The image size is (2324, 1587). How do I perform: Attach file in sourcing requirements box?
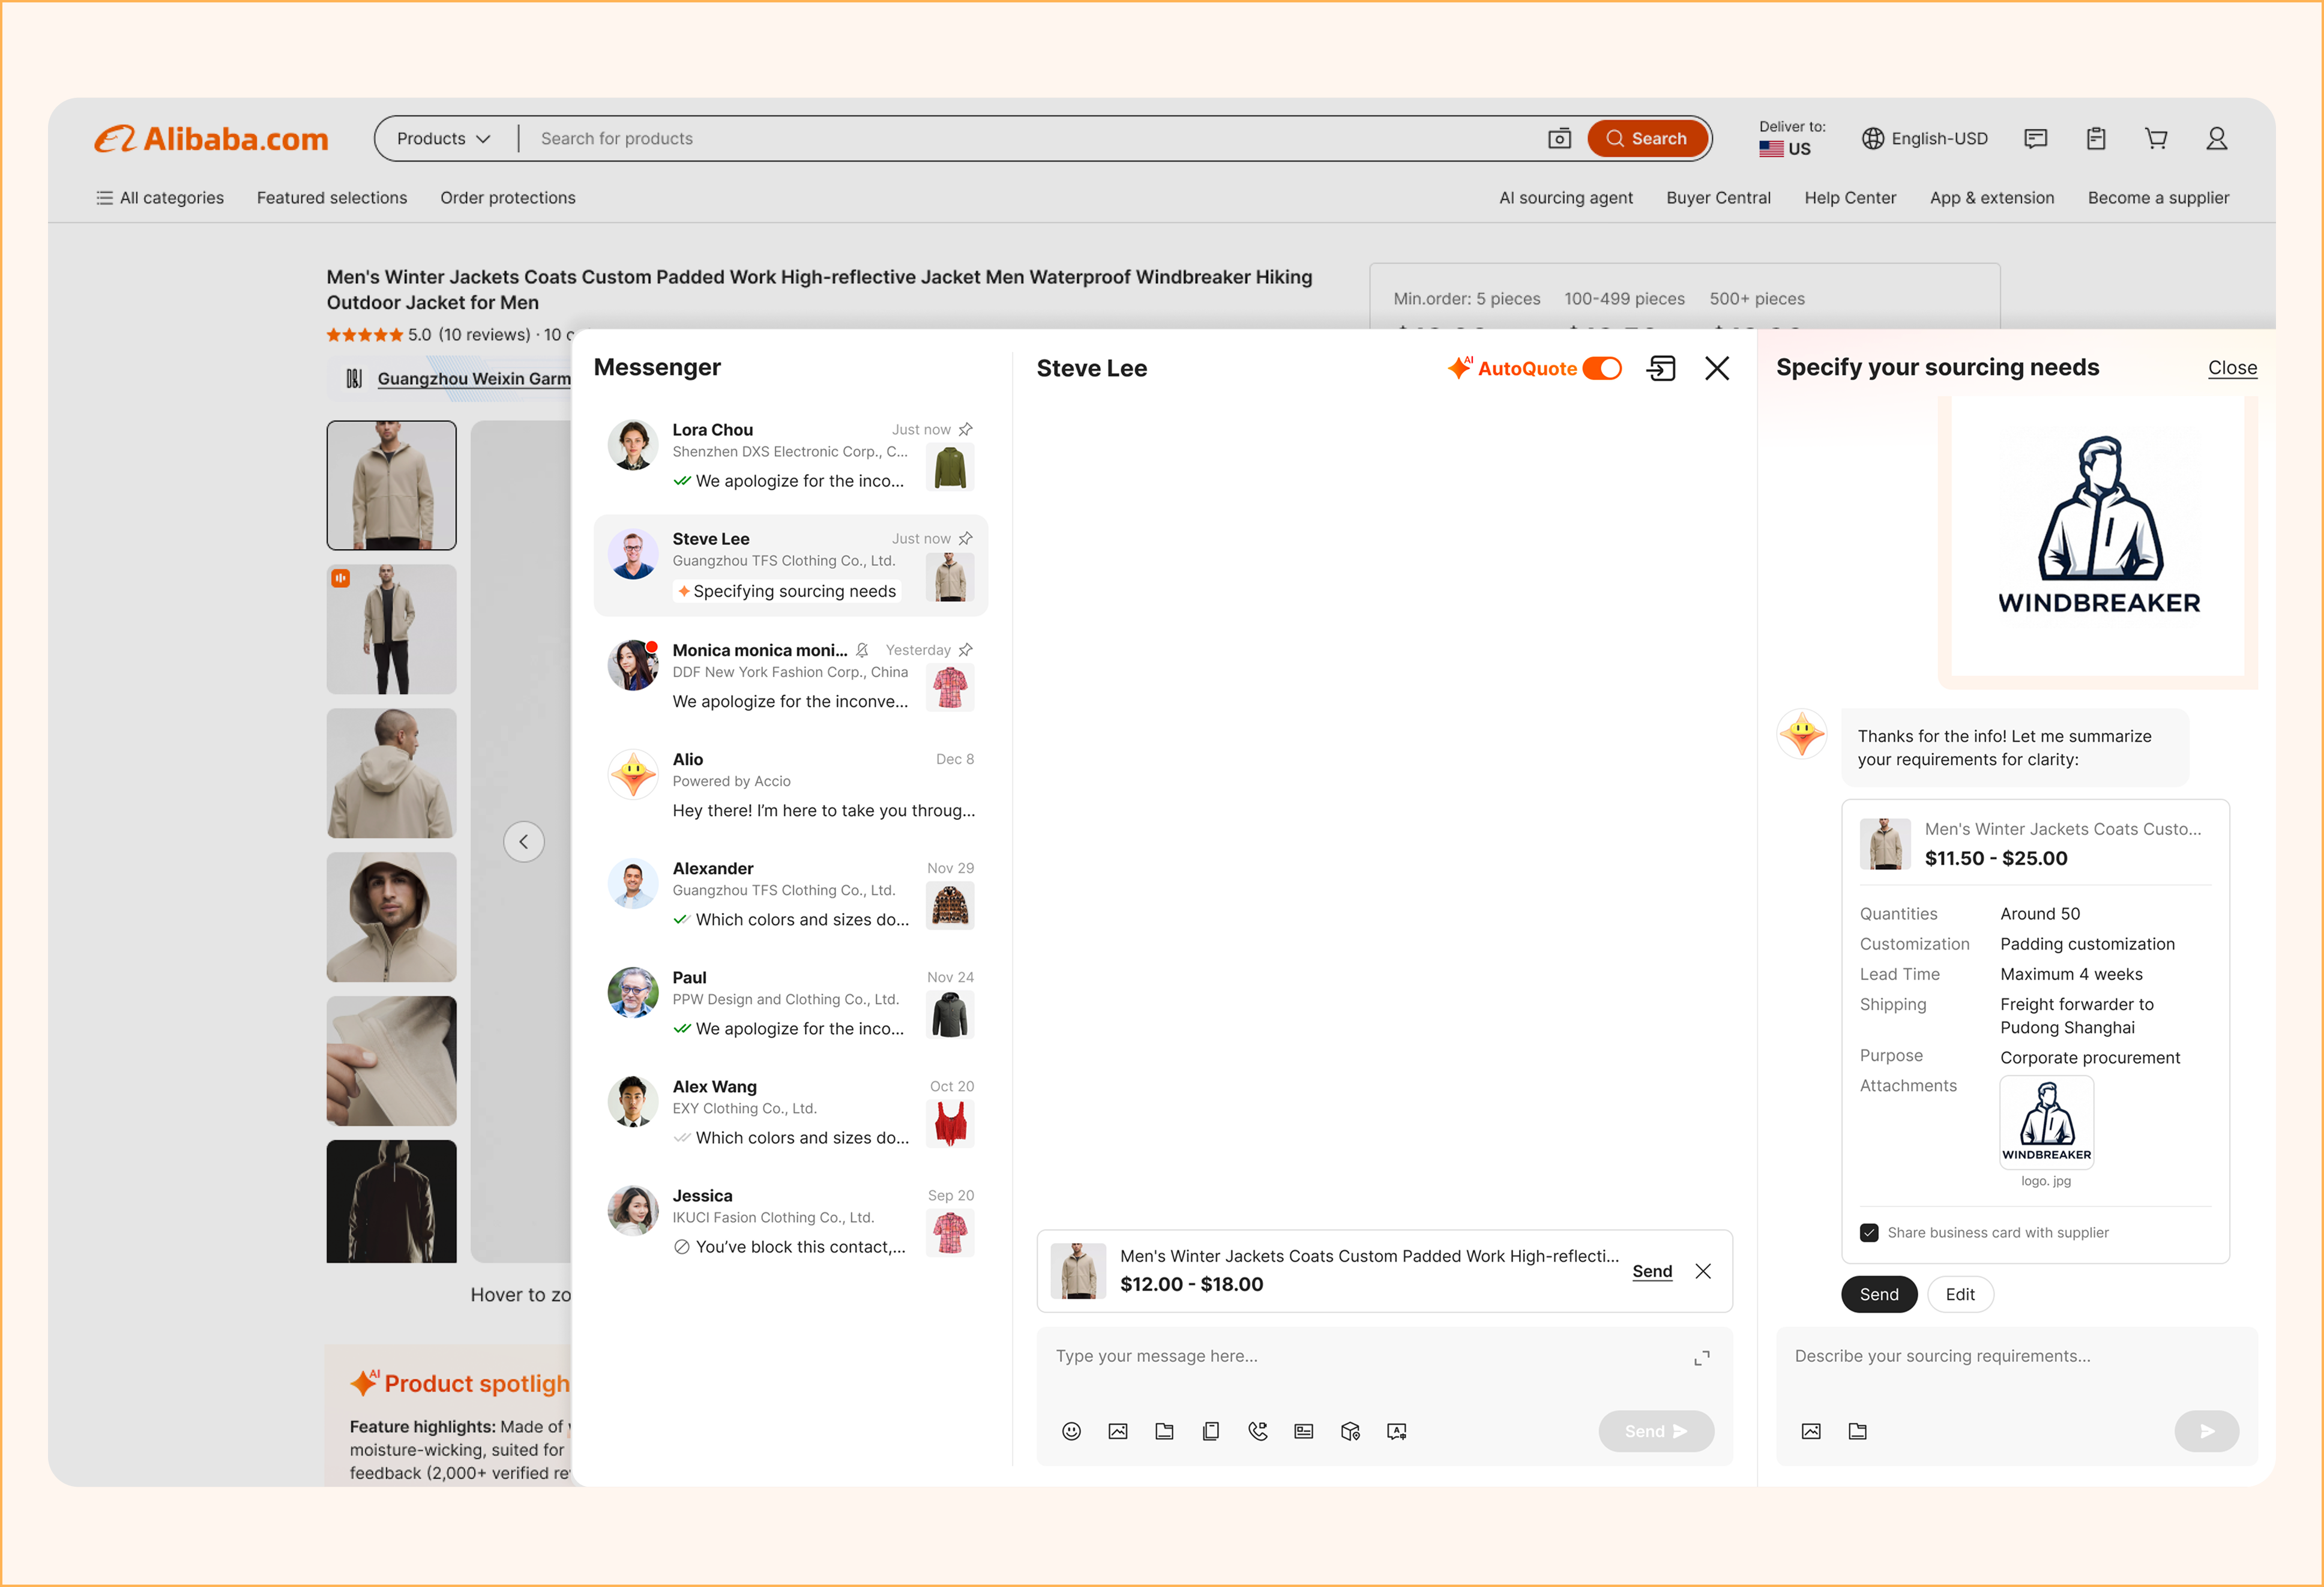[1858, 1431]
